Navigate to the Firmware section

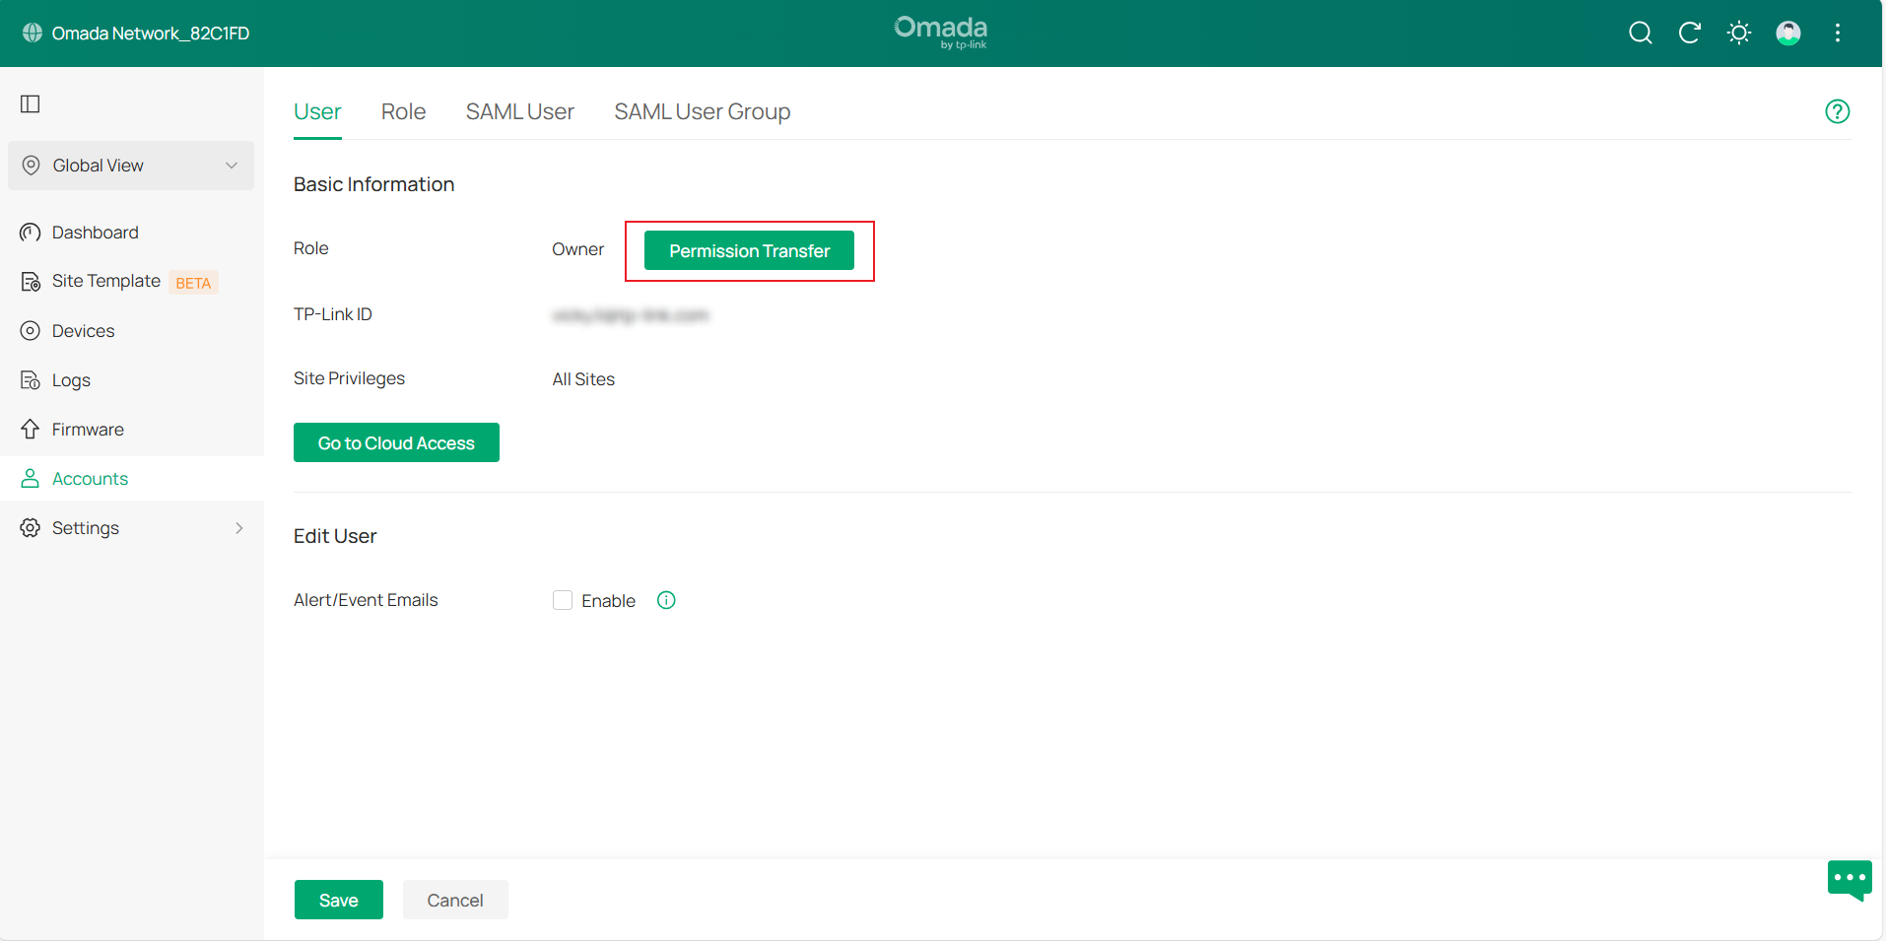(x=87, y=429)
